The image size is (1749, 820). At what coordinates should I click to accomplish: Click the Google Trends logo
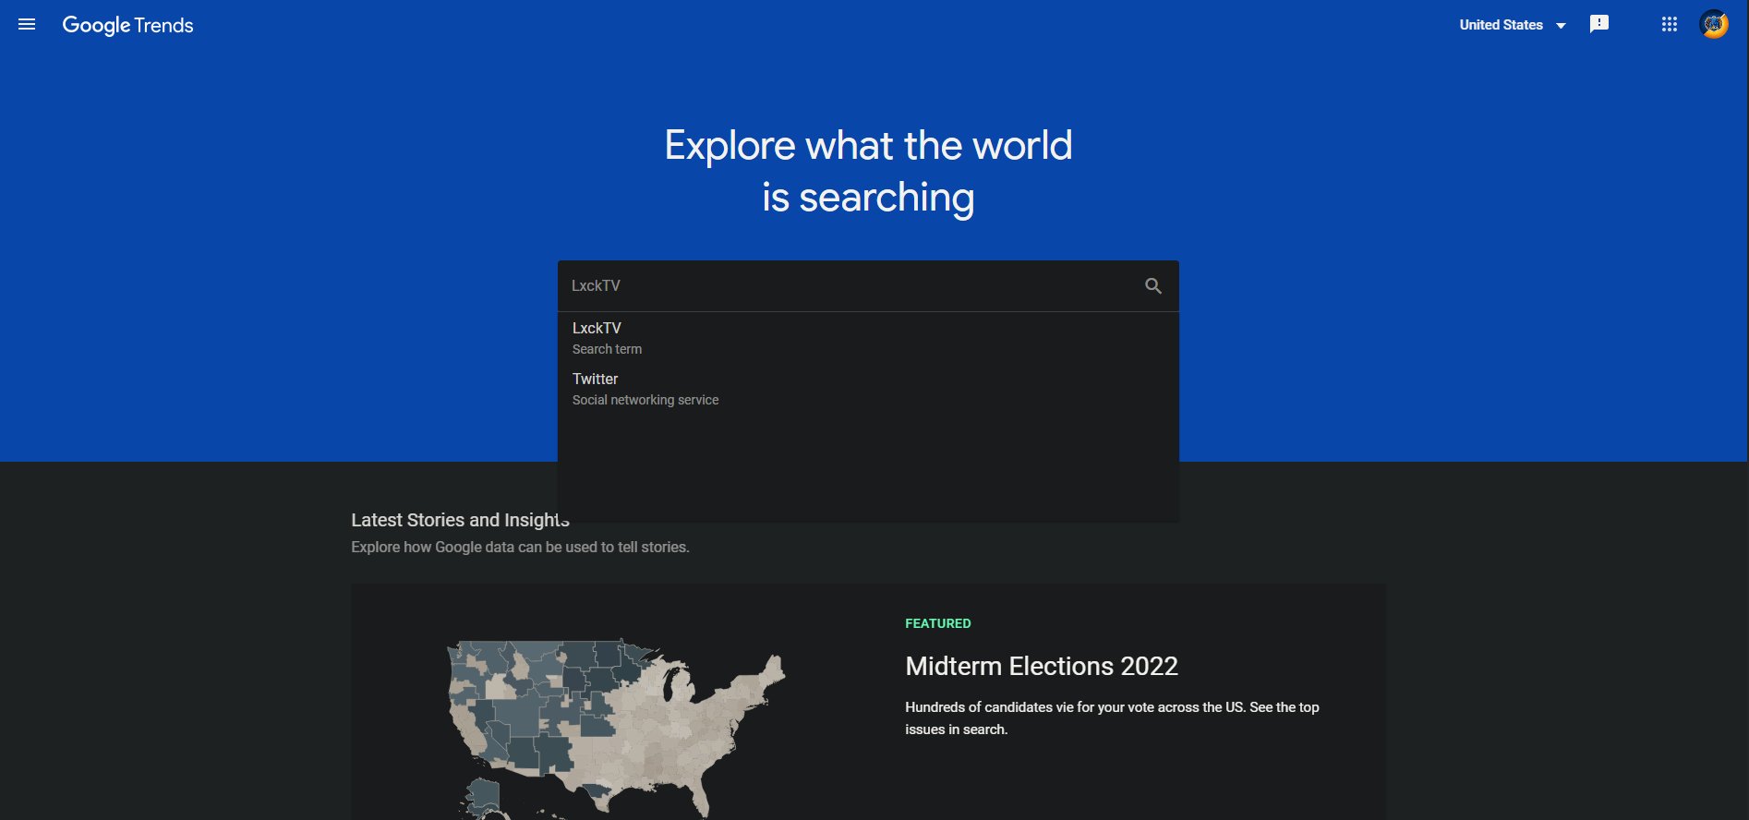coord(127,26)
